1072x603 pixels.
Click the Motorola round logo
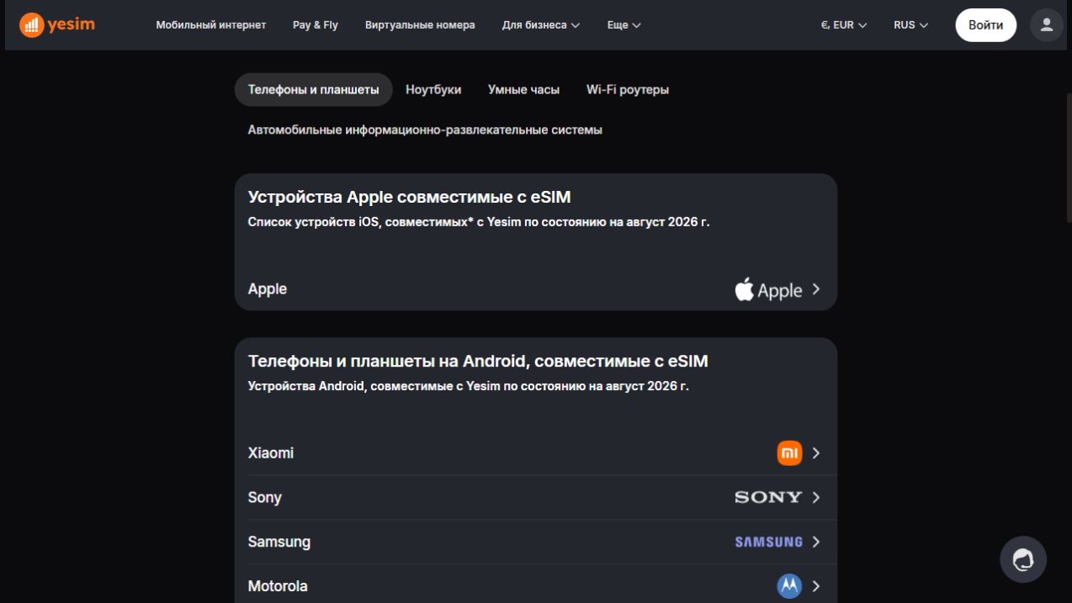[x=789, y=585]
